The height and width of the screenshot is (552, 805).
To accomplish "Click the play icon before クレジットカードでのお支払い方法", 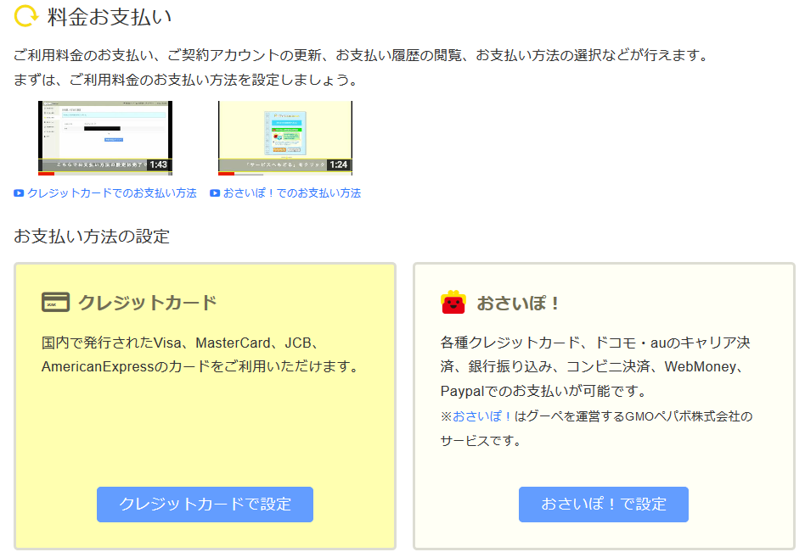I will 19,193.
